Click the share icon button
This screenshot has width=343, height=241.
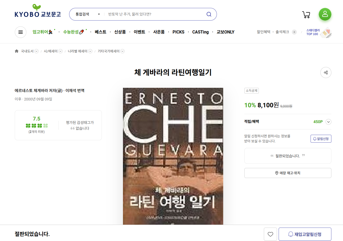[326, 73]
